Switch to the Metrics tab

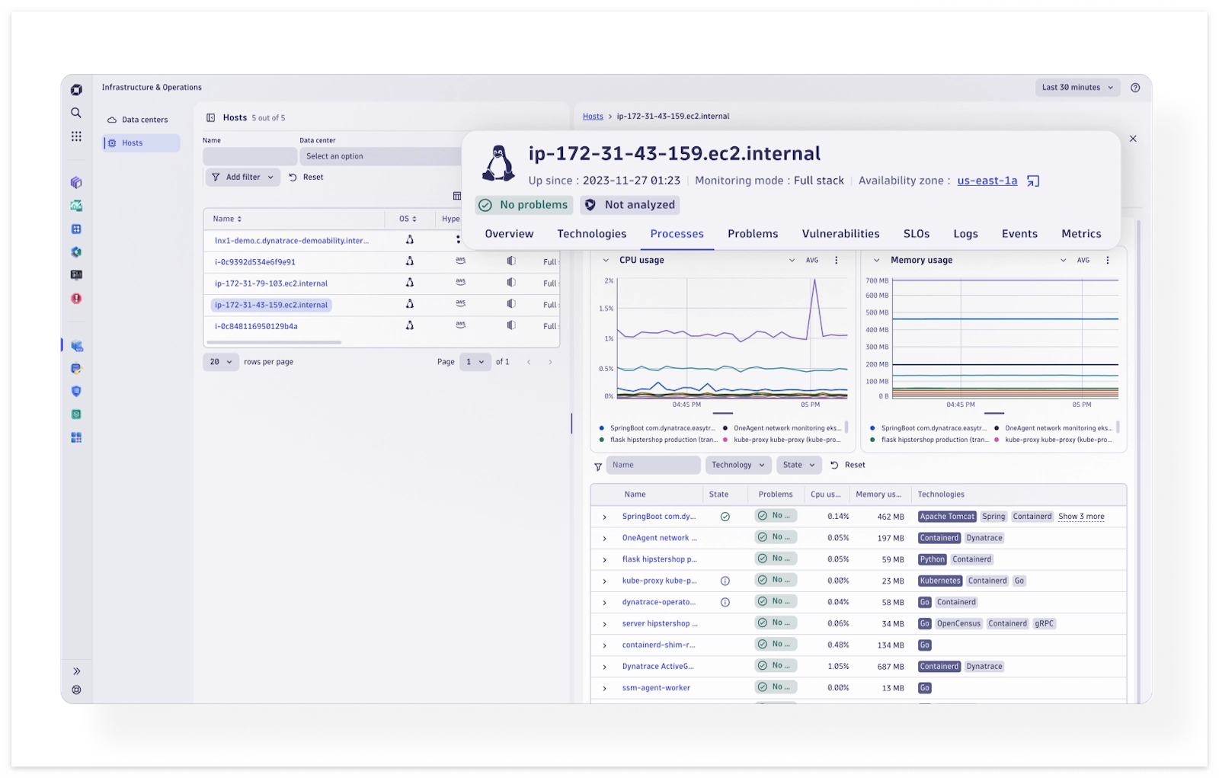(1081, 234)
